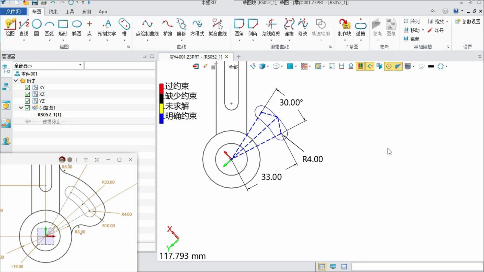The width and height of the screenshot is (484, 272).
Task: Click the 参数设置 settings button
Action: (468, 22)
